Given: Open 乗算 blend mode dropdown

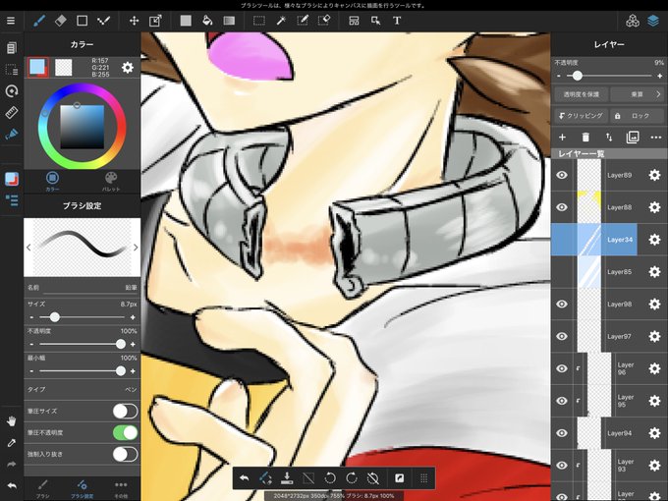Looking at the screenshot, I should pos(638,94).
